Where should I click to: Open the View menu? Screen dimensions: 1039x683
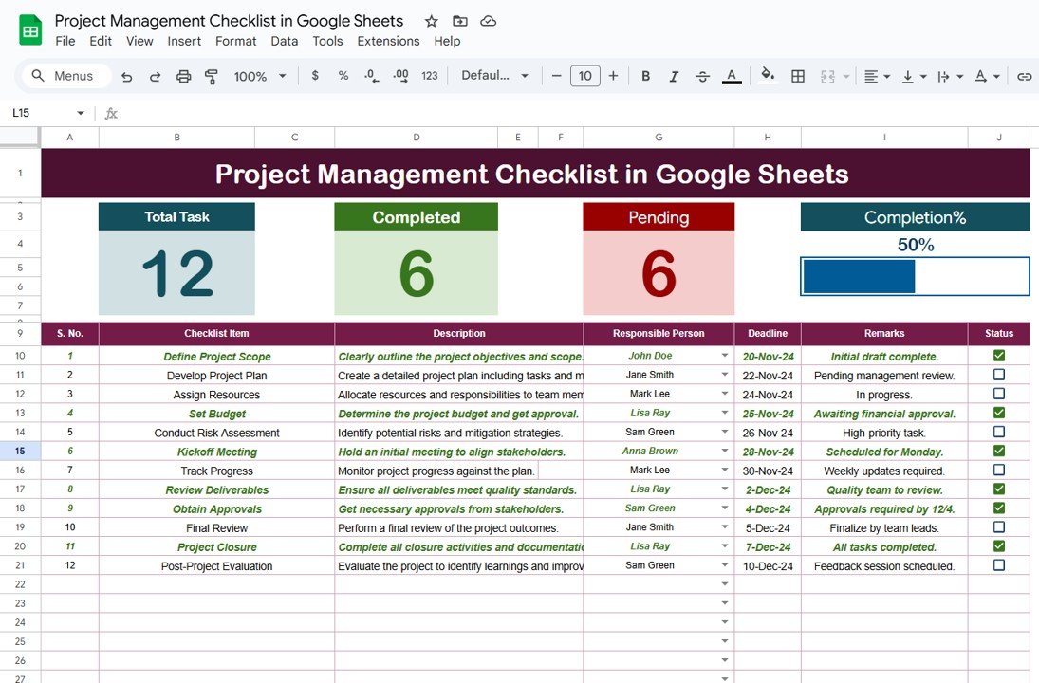click(x=139, y=41)
